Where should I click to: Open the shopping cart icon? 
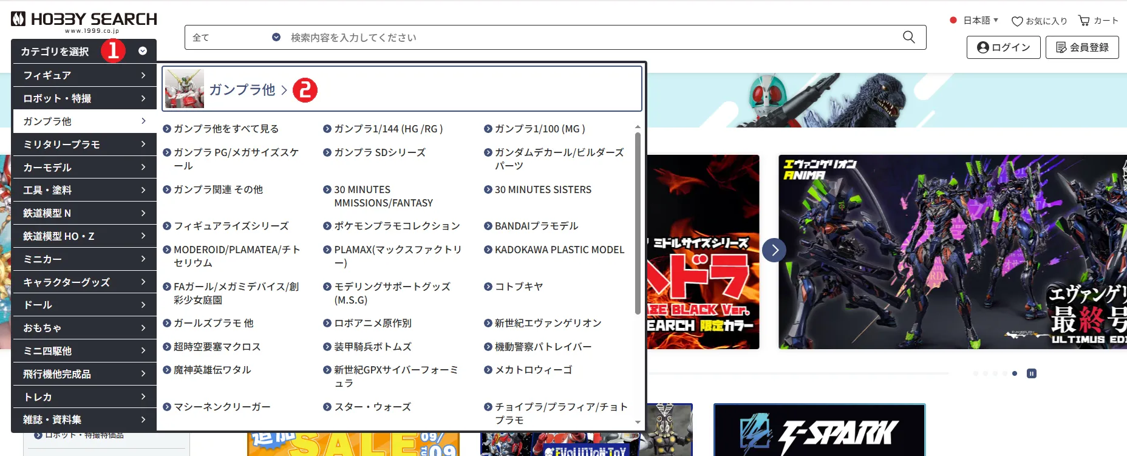(x=1084, y=21)
